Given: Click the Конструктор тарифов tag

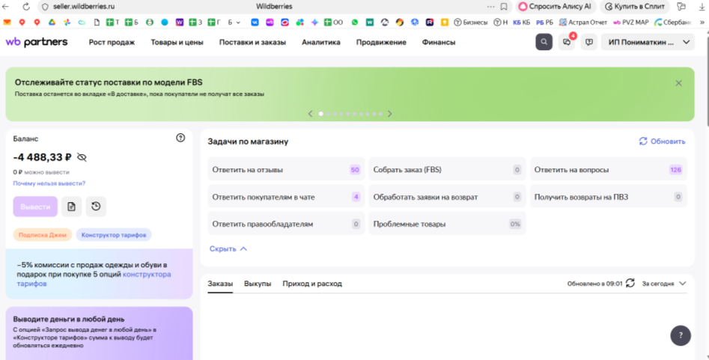Looking at the screenshot, I should [114, 235].
